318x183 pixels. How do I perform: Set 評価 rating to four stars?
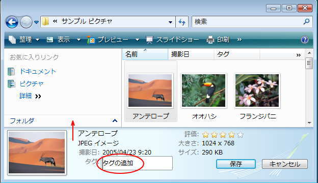(x=231, y=134)
